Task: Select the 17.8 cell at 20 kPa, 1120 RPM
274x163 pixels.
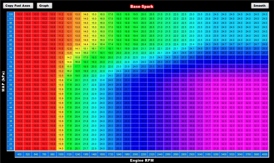Action: click(69, 149)
